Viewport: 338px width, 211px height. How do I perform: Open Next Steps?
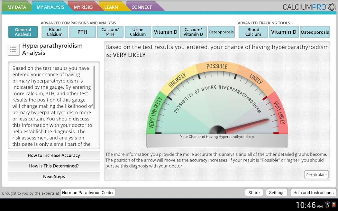pyautogui.click(x=54, y=177)
